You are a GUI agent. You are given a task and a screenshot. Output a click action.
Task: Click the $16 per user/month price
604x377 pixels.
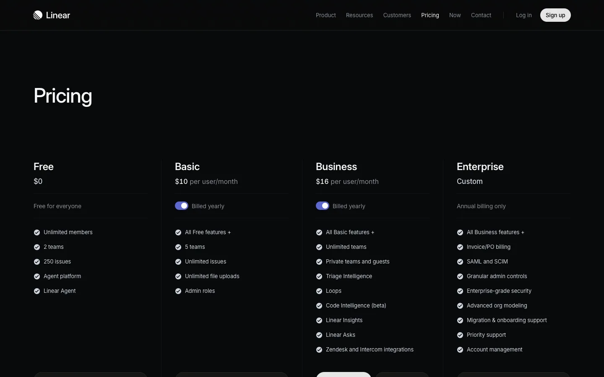tap(347, 181)
